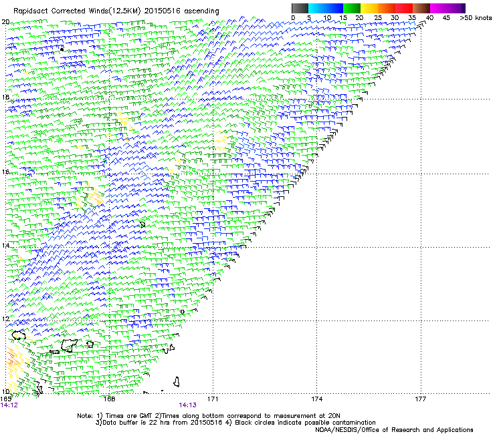The height and width of the screenshot is (434, 495).
Task: Click the note line '3)Data buffer is 22 hrs'
Action: 235,423
